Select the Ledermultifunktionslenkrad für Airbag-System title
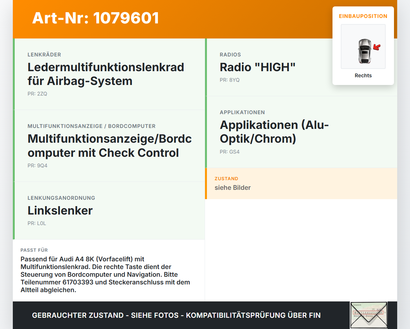Viewport: 410px width, 329px height. pos(106,74)
